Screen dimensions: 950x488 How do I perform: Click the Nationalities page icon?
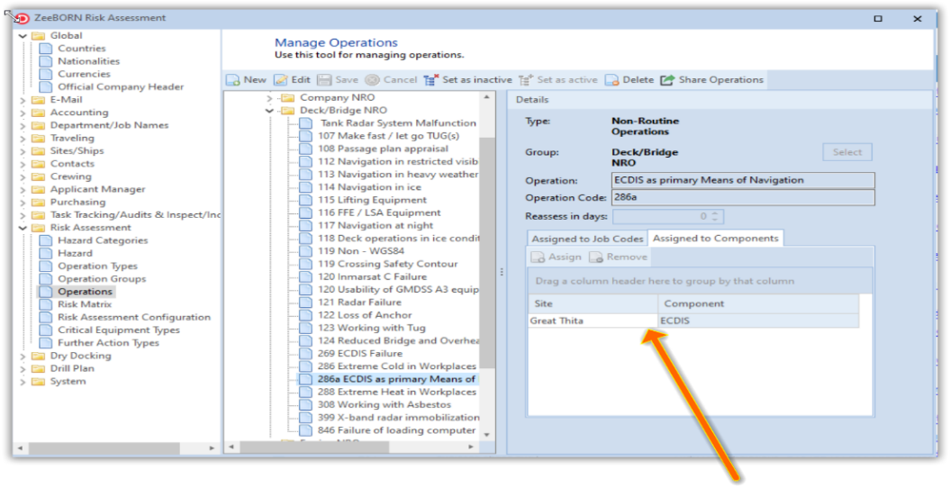pyautogui.click(x=45, y=61)
